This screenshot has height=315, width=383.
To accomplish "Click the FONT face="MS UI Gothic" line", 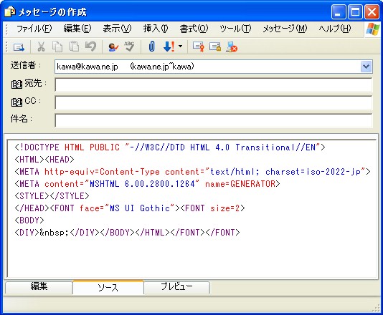I will (x=130, y=208).
